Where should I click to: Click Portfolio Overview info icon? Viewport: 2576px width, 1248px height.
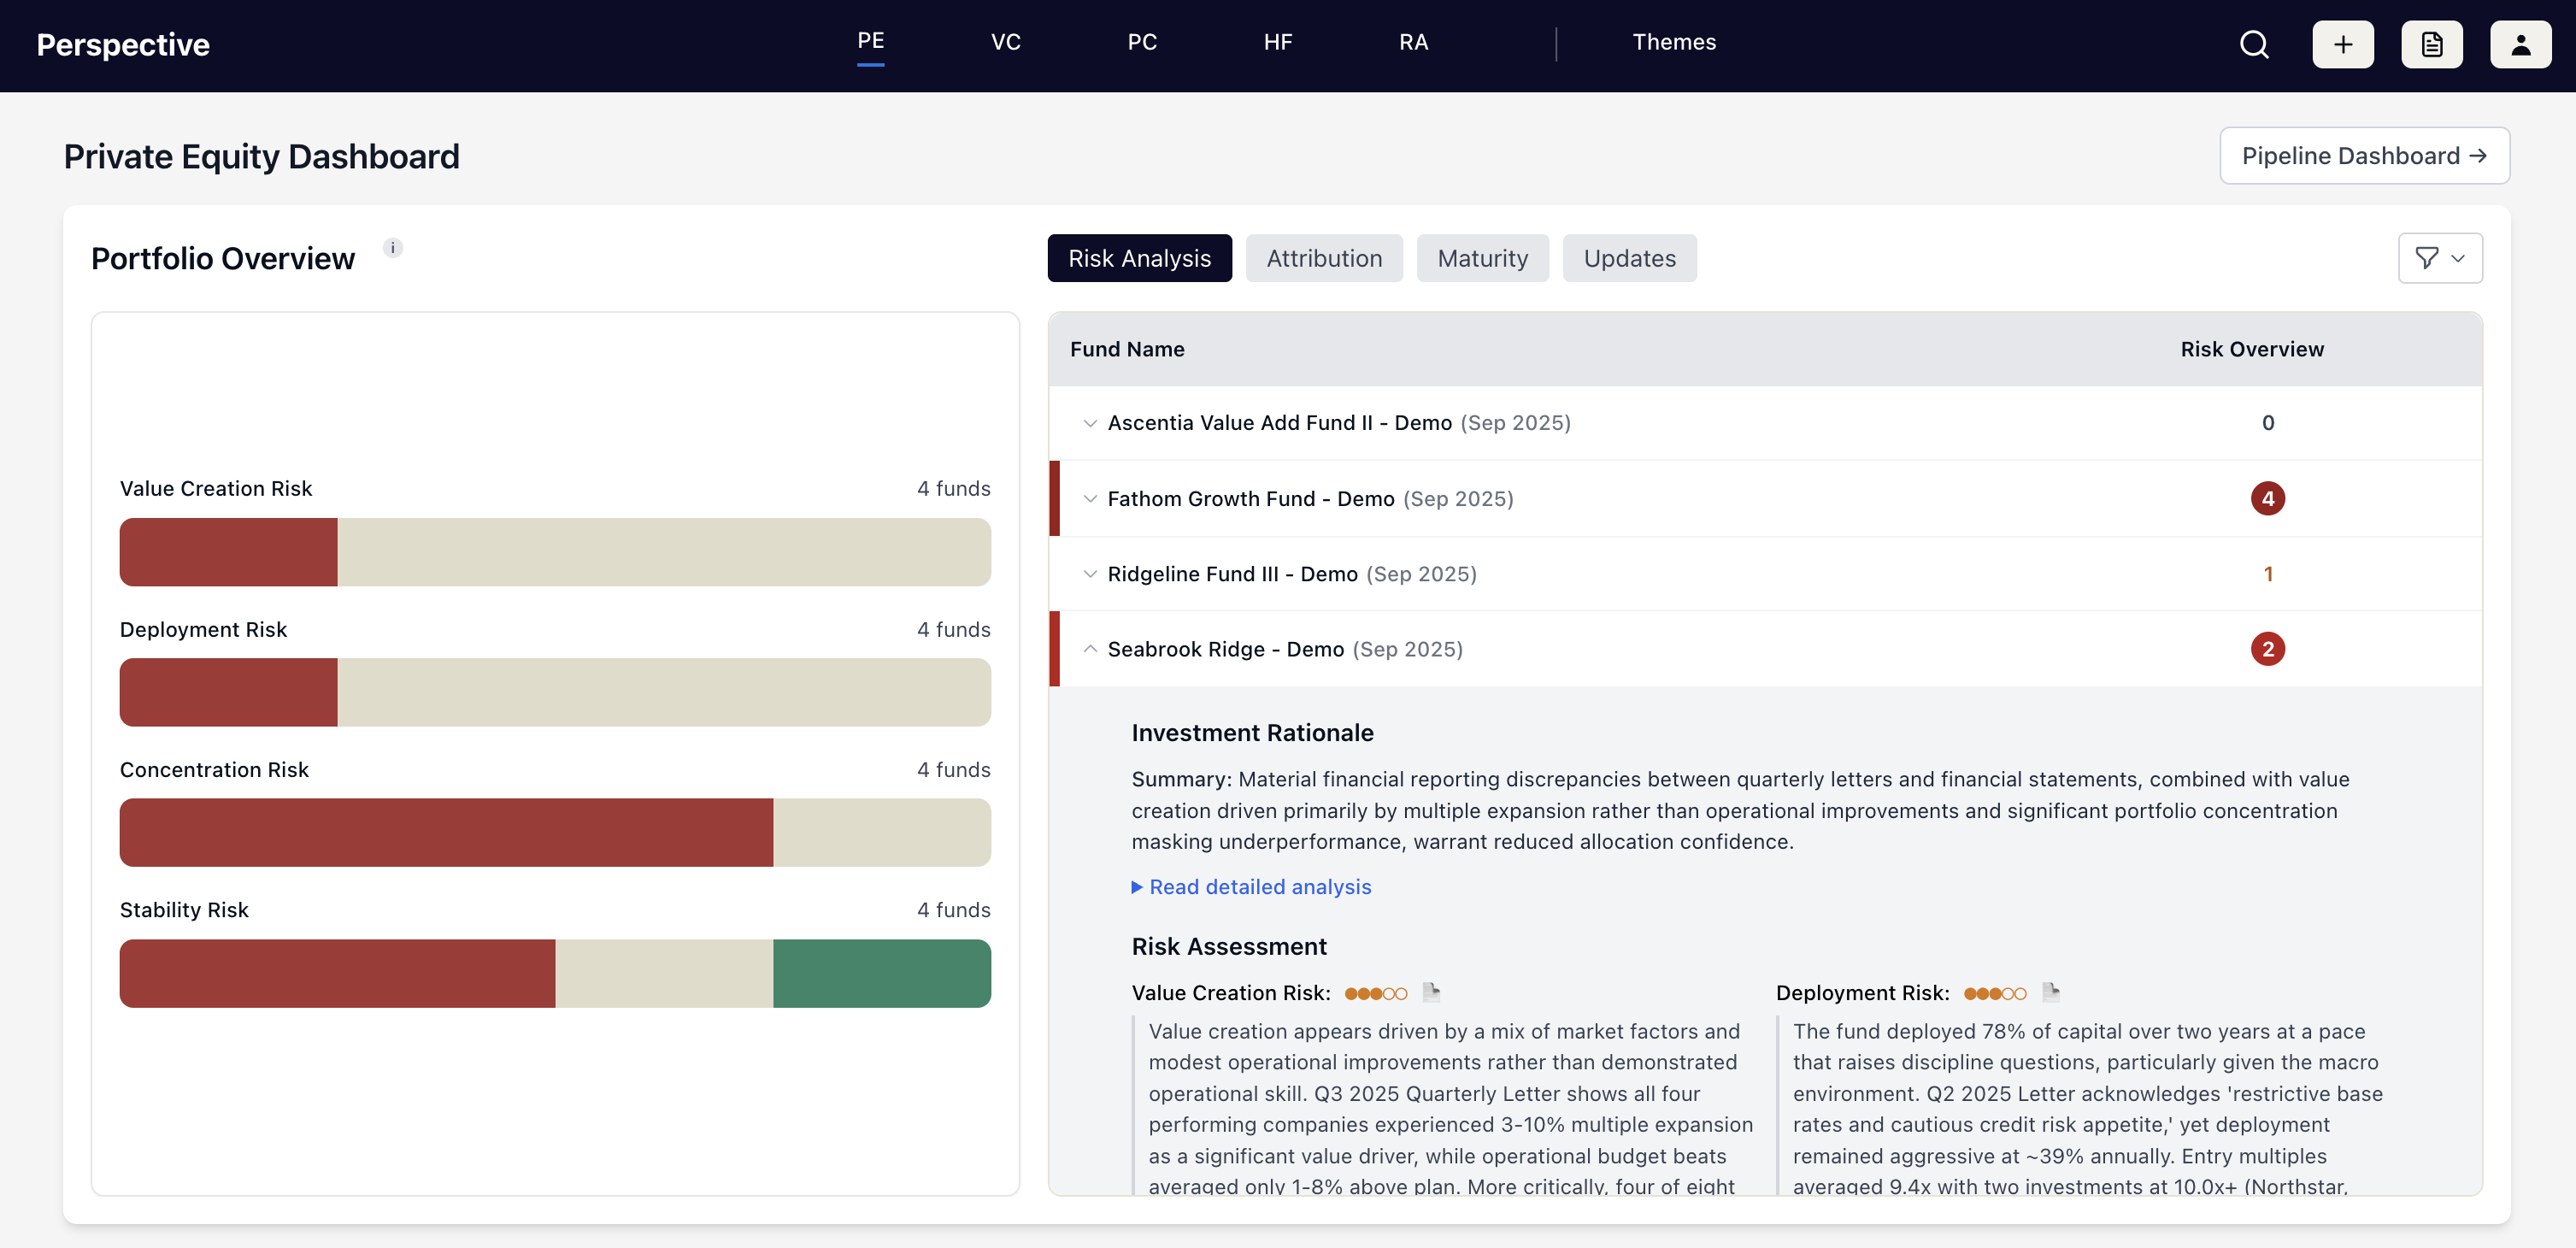coord(393,248)
